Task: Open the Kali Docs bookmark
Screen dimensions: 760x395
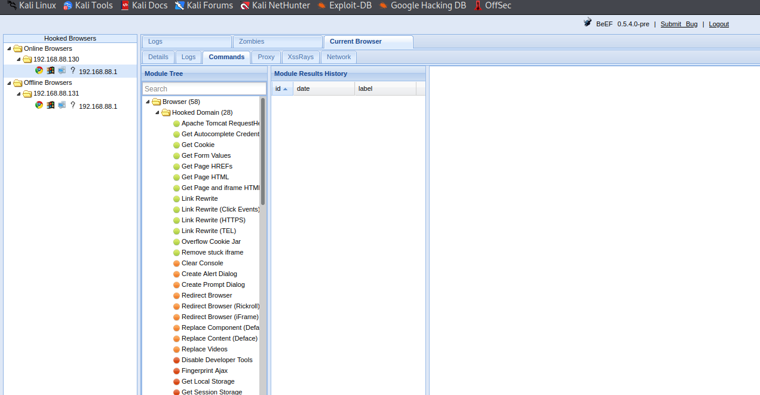Action: (x=144, y=5)
